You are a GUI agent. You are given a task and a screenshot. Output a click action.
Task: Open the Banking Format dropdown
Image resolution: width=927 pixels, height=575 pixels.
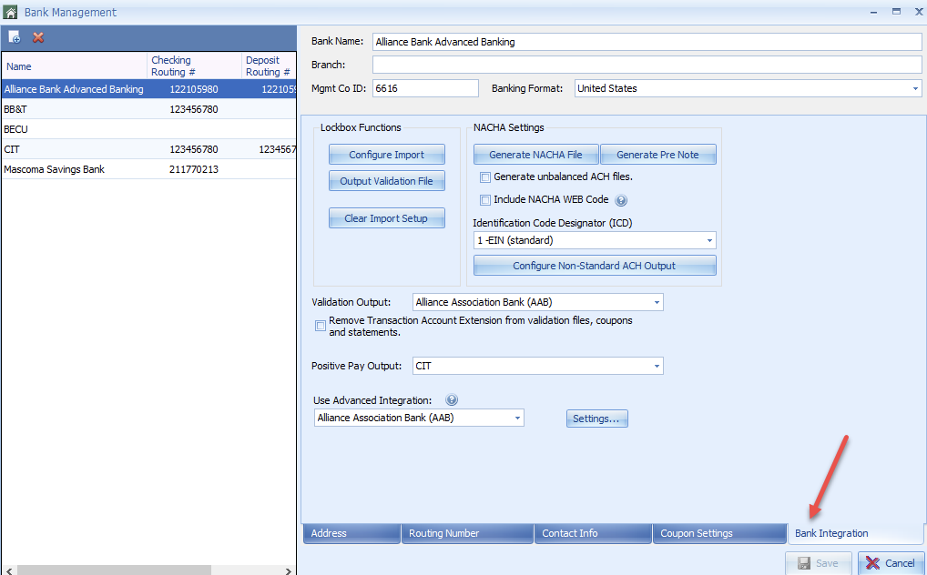point(915,88)
